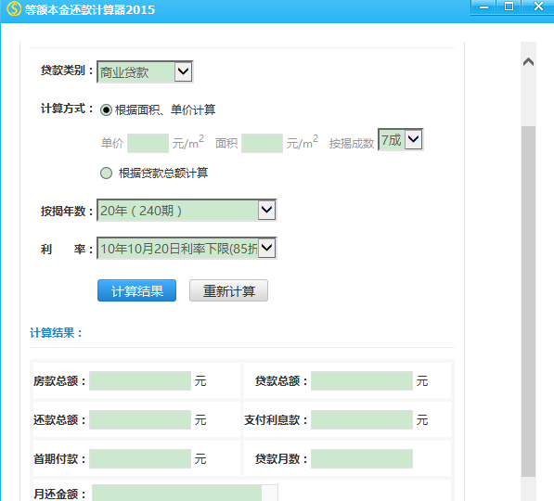Click the 重新计算 button
Image resolution: width=554 pixels, height=501 pixels.
(228, 290)
